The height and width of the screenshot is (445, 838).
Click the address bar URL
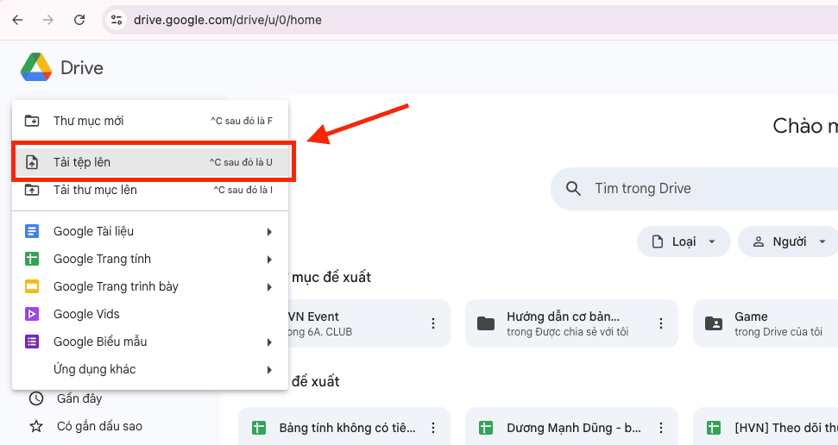click(228, 20)
